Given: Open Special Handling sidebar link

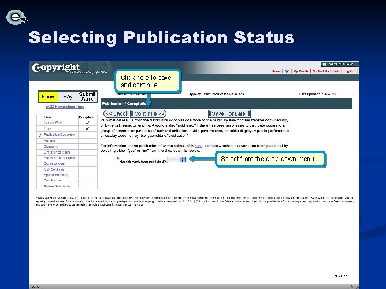Looking at the screenshot, I should coord(55,175).
